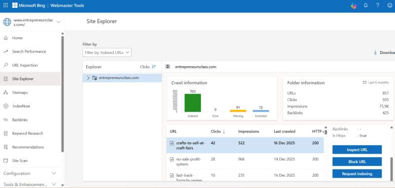
Task: Click the globe icon beside the site name
Action: coord(7,22)
